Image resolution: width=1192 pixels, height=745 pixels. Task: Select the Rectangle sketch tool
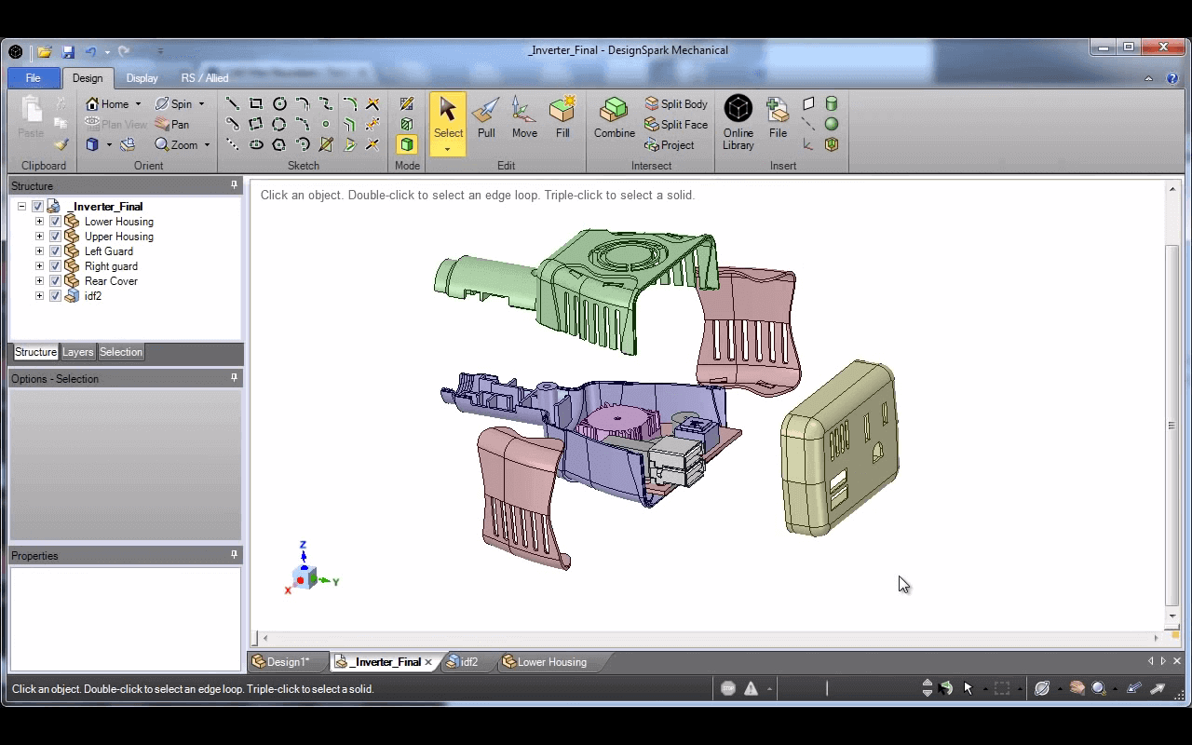pos(256,103)
